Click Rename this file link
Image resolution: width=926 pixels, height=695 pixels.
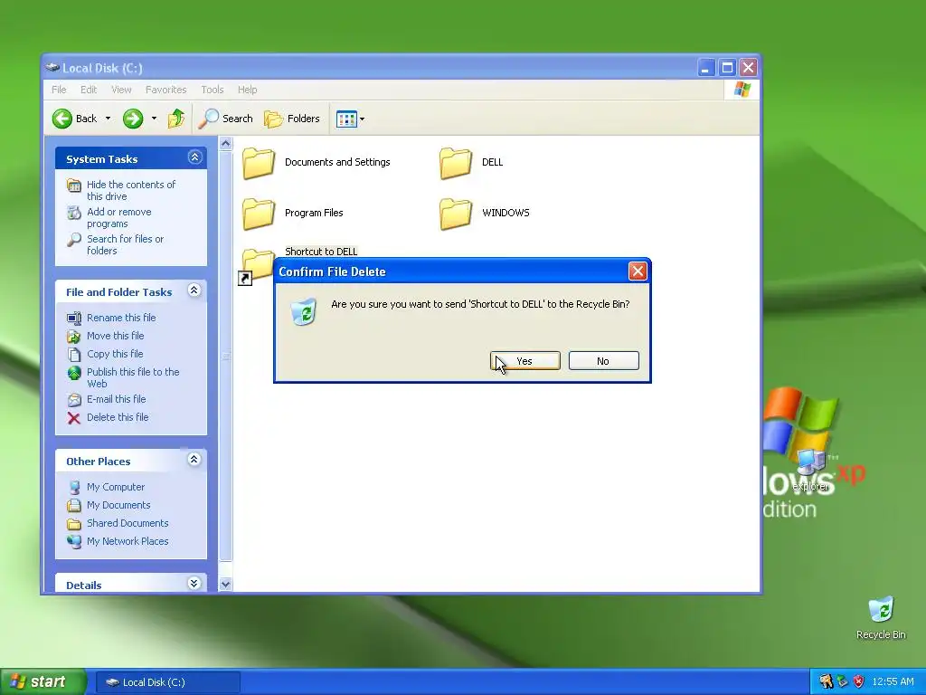[121, 318]
